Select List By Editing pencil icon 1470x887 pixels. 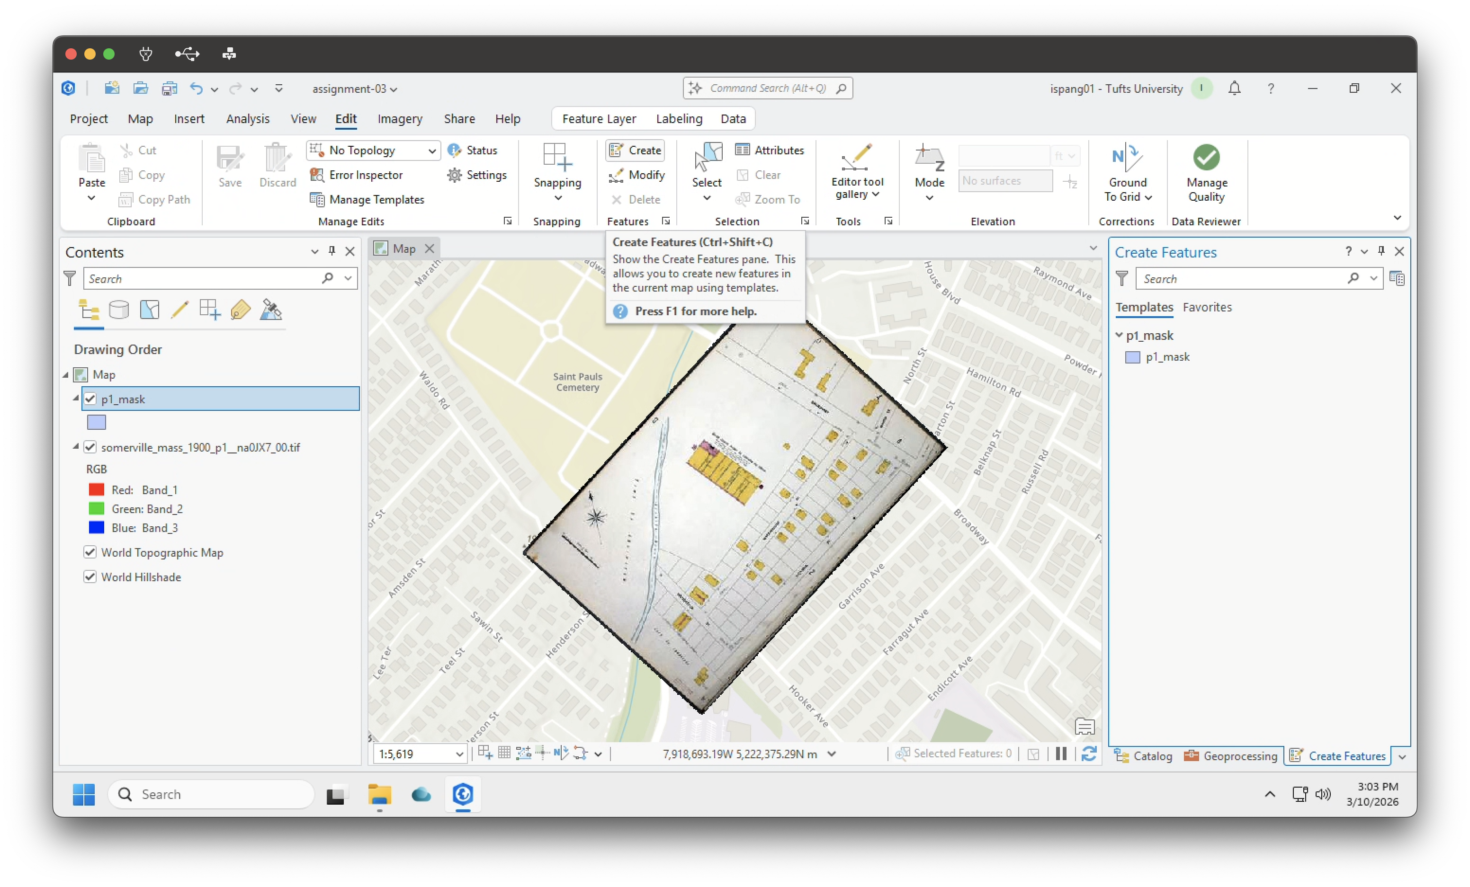(x=179, y=310)
